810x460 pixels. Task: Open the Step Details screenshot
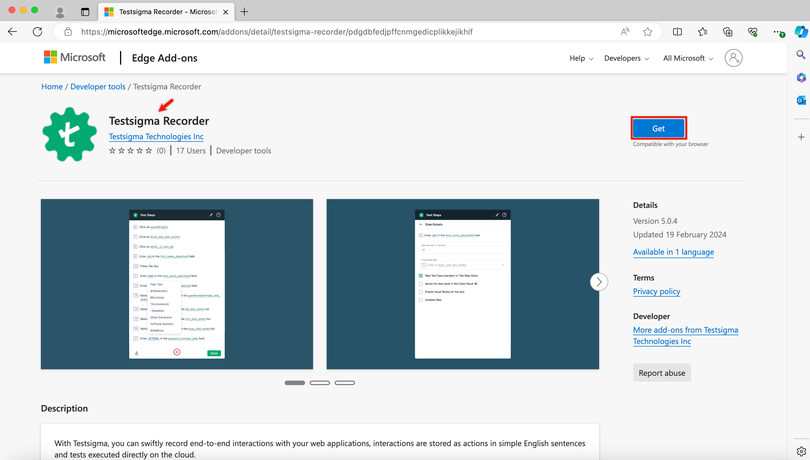[463, 284]
